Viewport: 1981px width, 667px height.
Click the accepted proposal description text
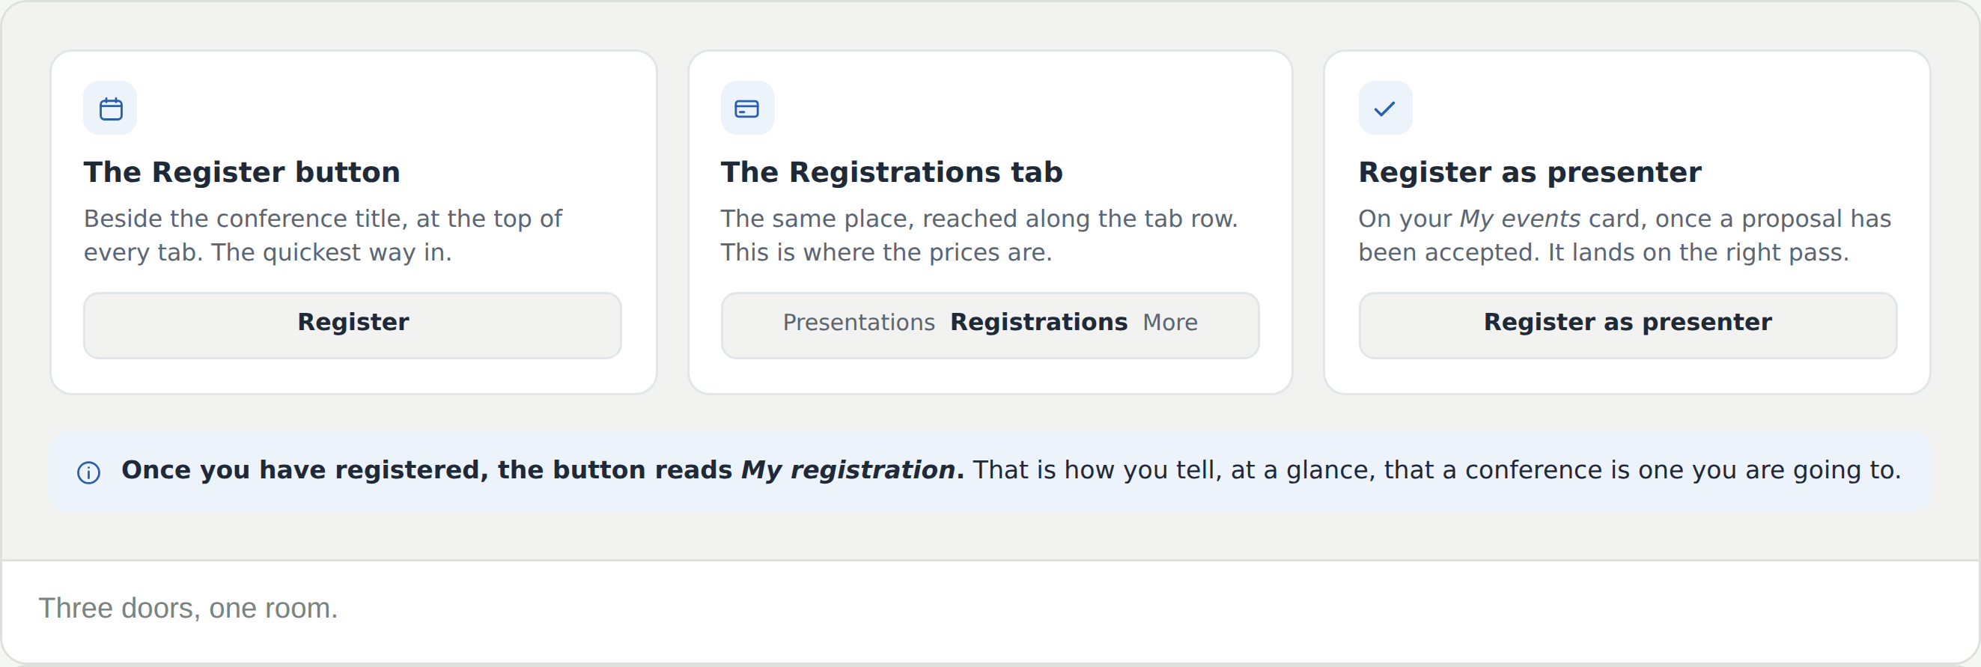(1624, 235)
